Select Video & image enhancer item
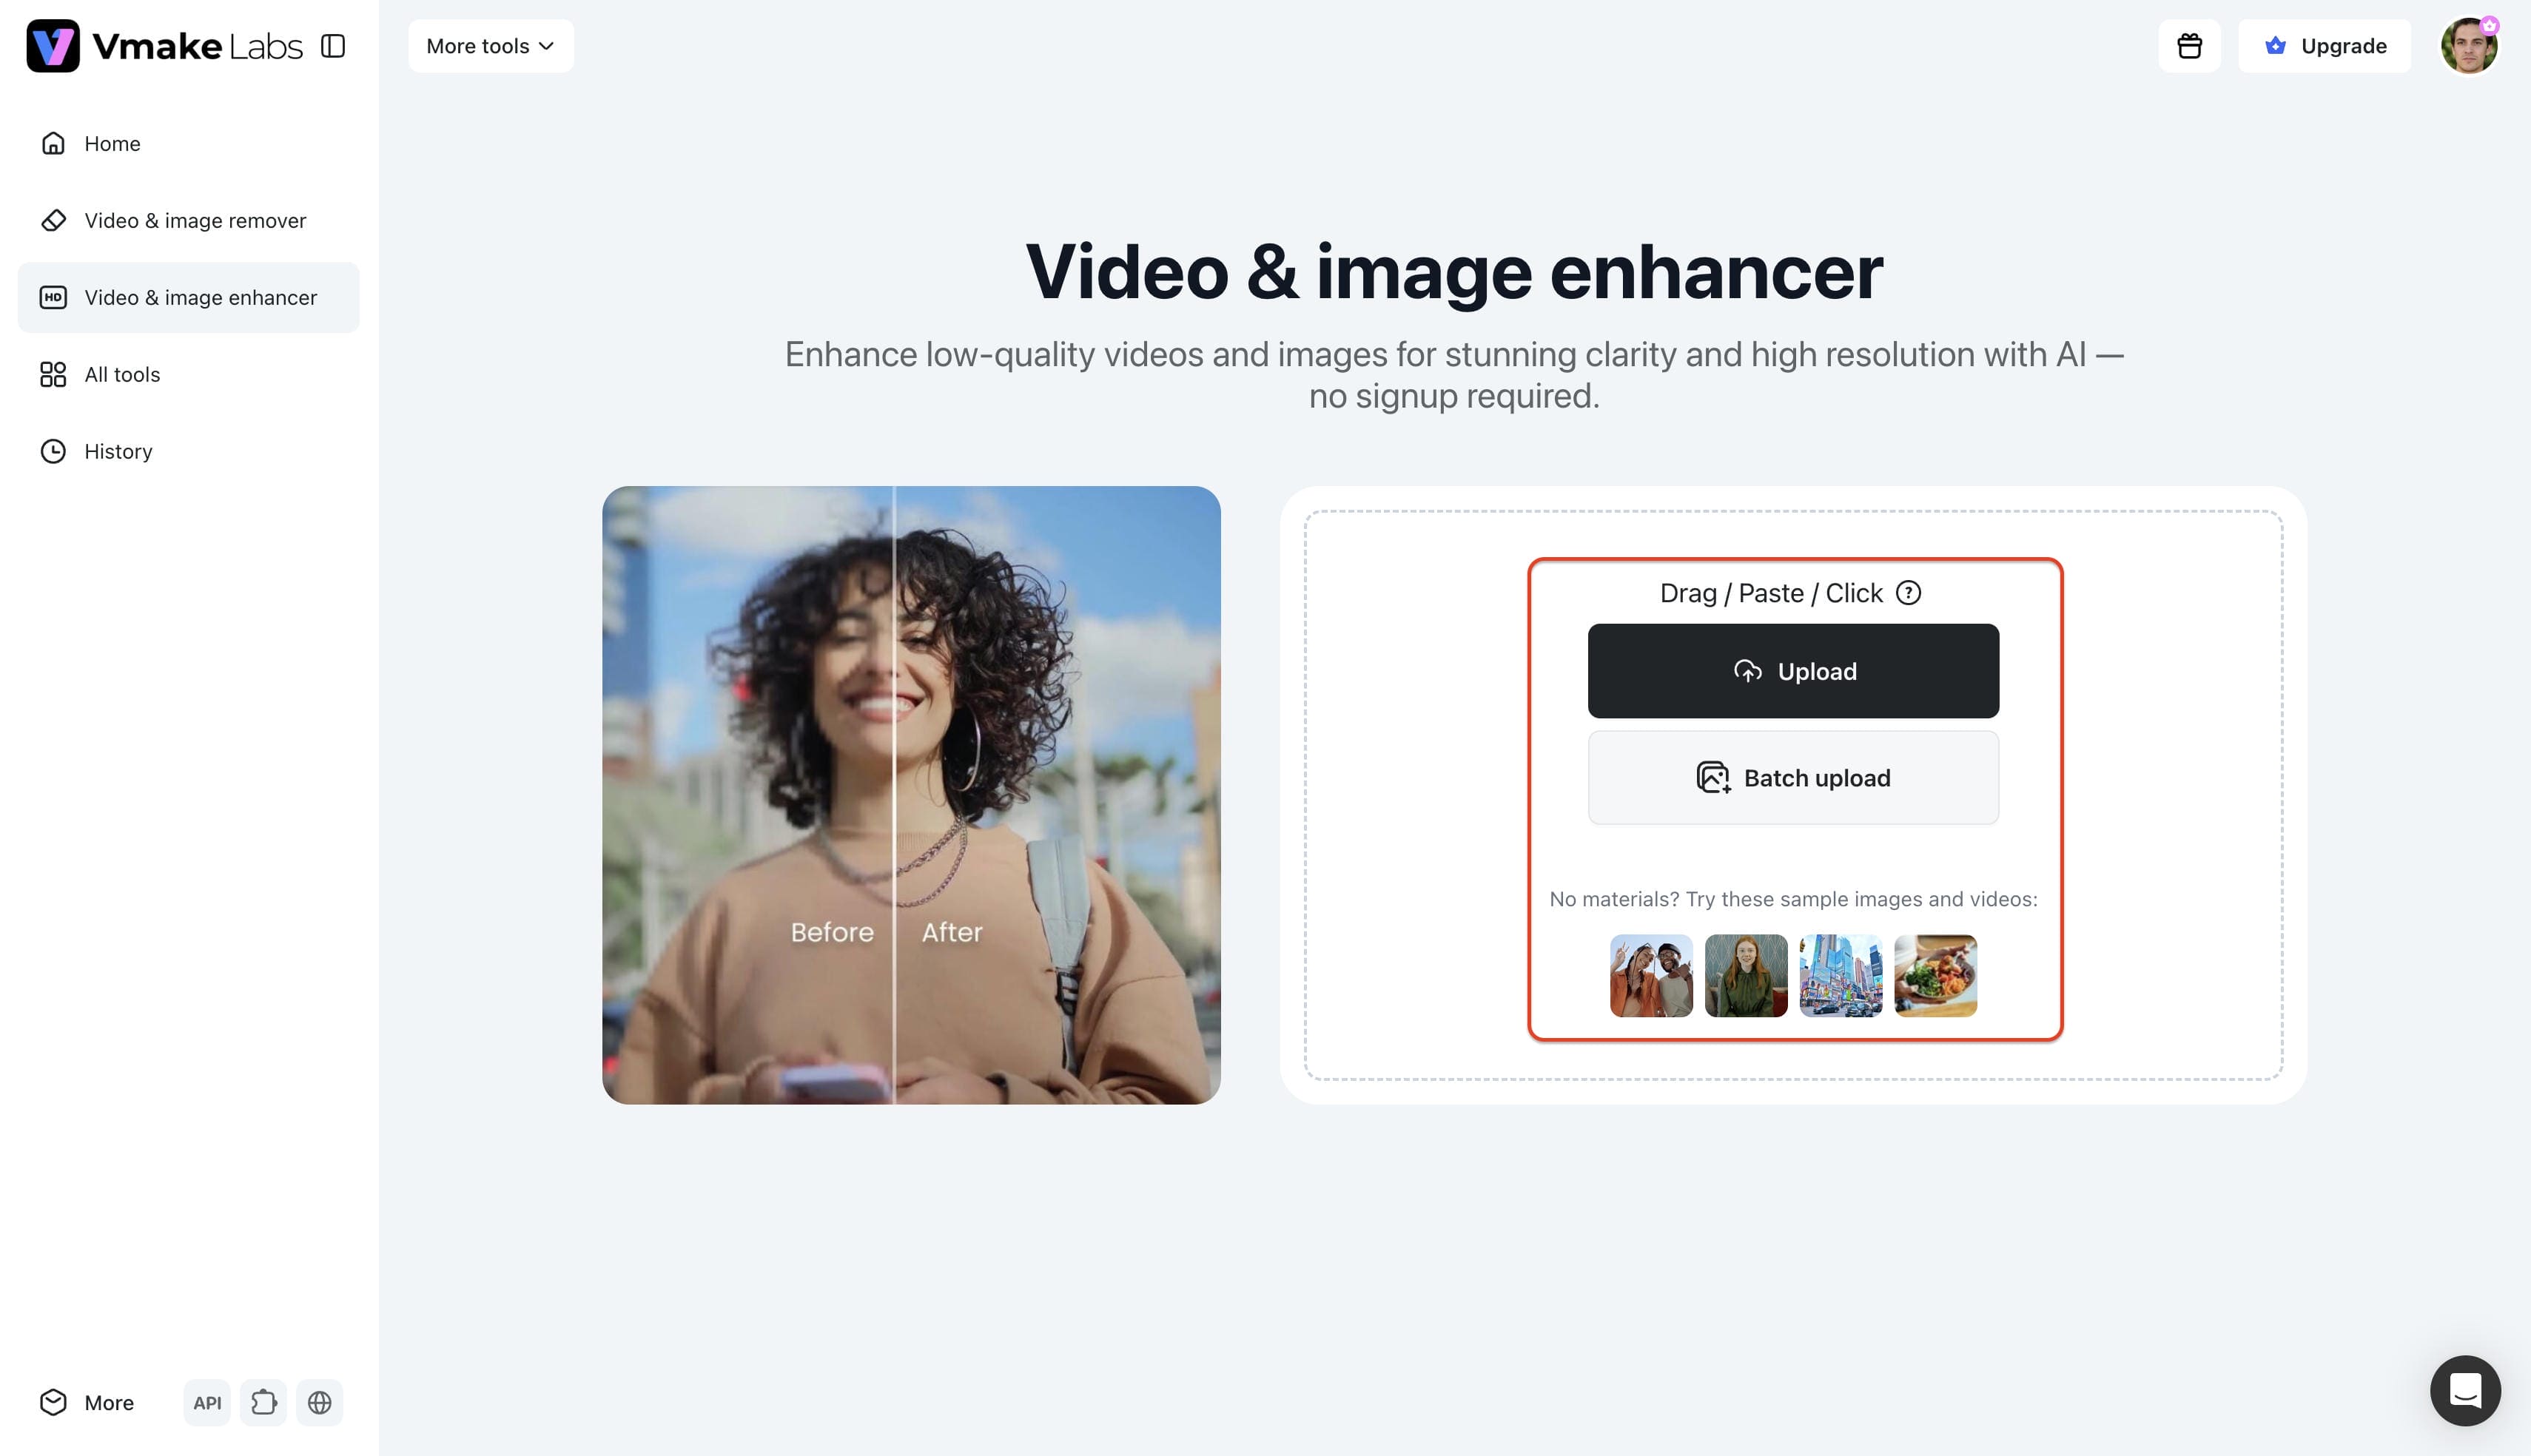This screenshot has width=2531, height=1456. (x=188, y=297)
